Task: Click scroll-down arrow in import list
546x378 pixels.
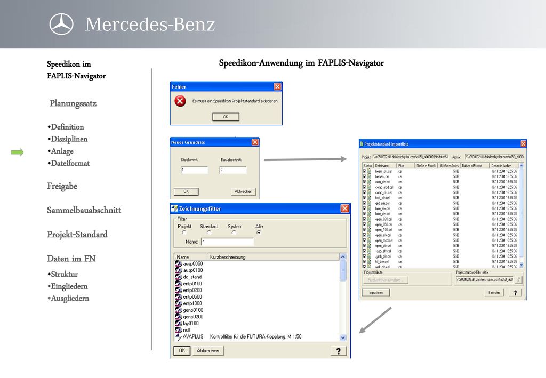Action: click(x=521, y=265)
